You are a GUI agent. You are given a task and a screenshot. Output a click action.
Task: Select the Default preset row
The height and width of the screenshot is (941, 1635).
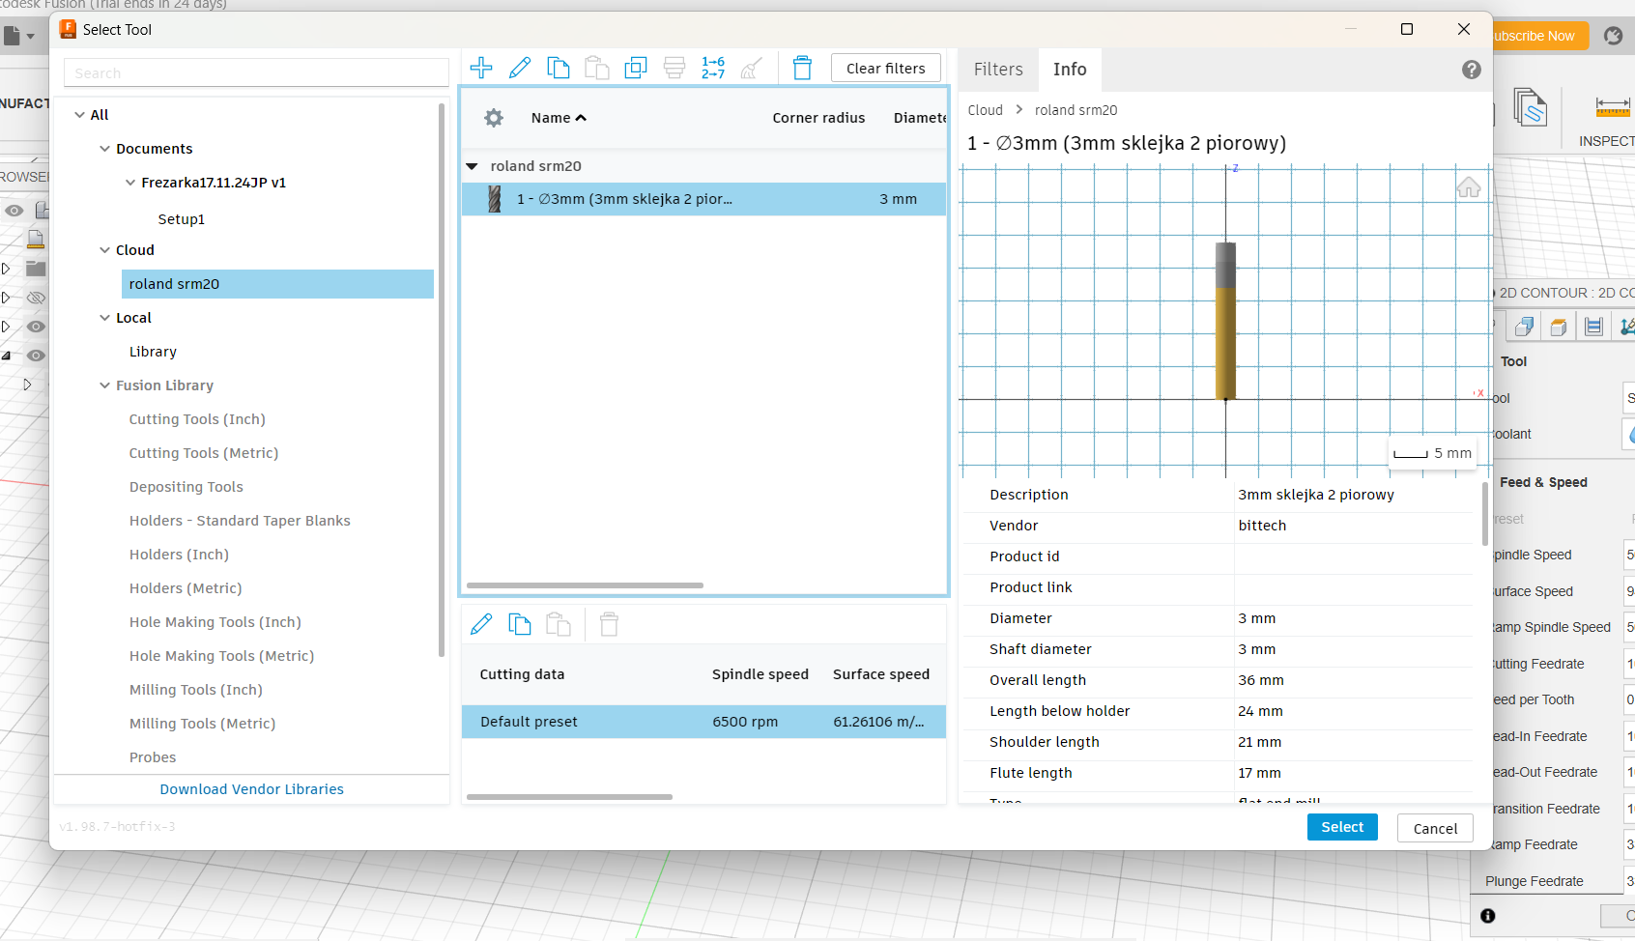coord(703,722)
